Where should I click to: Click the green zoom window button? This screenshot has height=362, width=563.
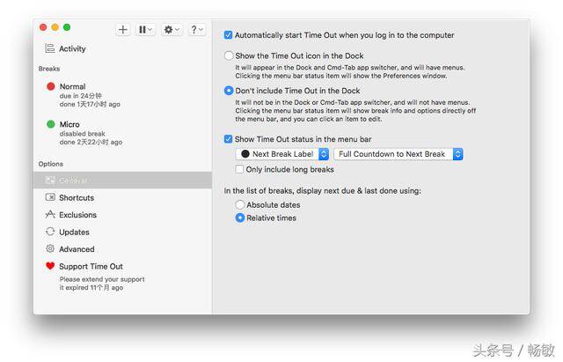[x=67, y=27]
